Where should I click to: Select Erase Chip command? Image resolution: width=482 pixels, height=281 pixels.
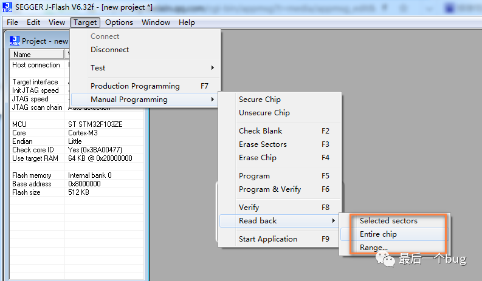[x=280, y=158]
